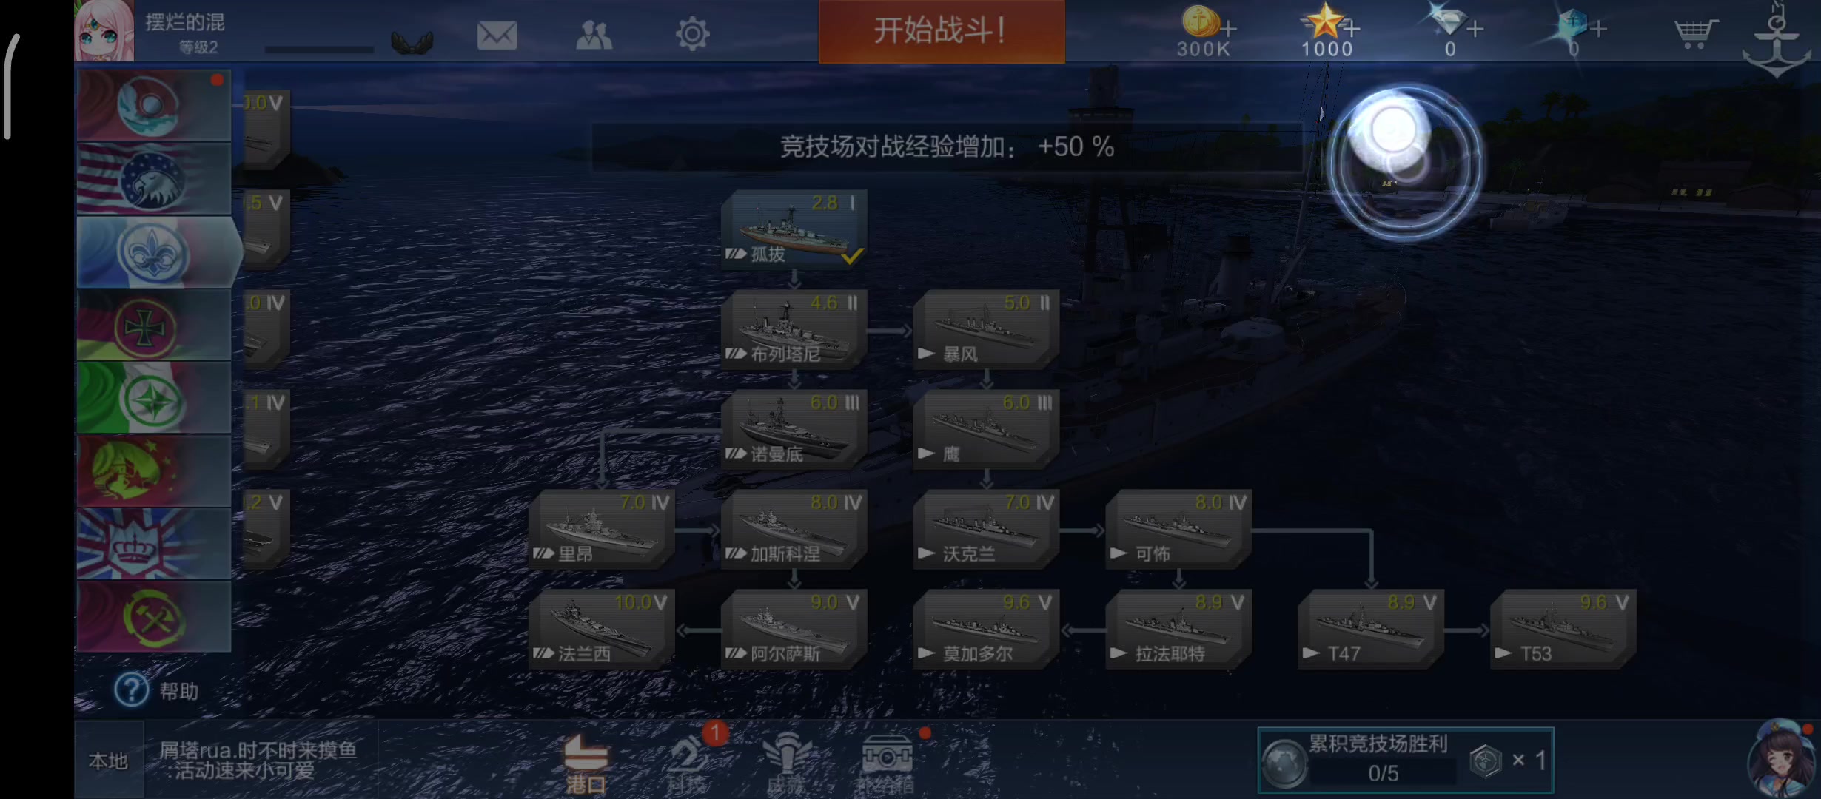Open the shopping cart store
The image size is (1821, 799).
pos(1695,33)
